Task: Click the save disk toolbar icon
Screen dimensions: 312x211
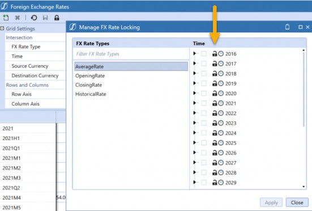Action: click(x=45, y=18)
